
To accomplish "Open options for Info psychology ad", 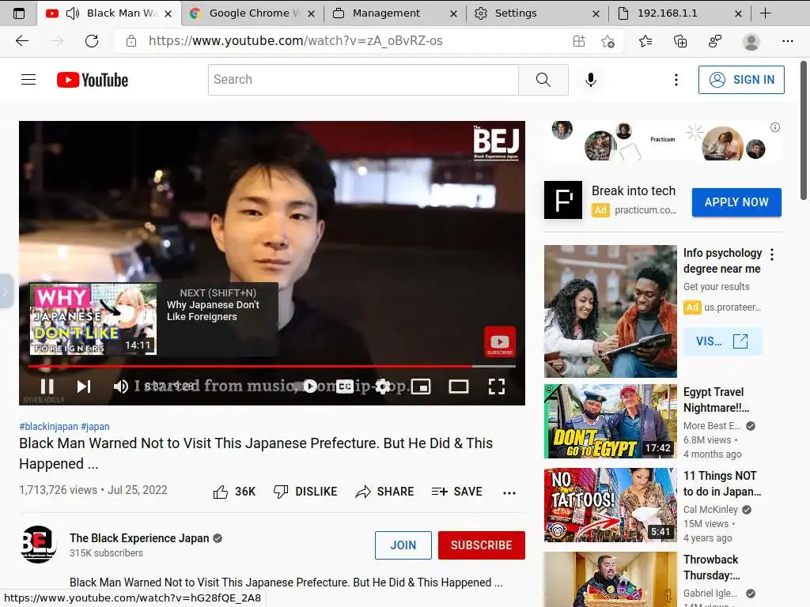I will click(772, 254).
